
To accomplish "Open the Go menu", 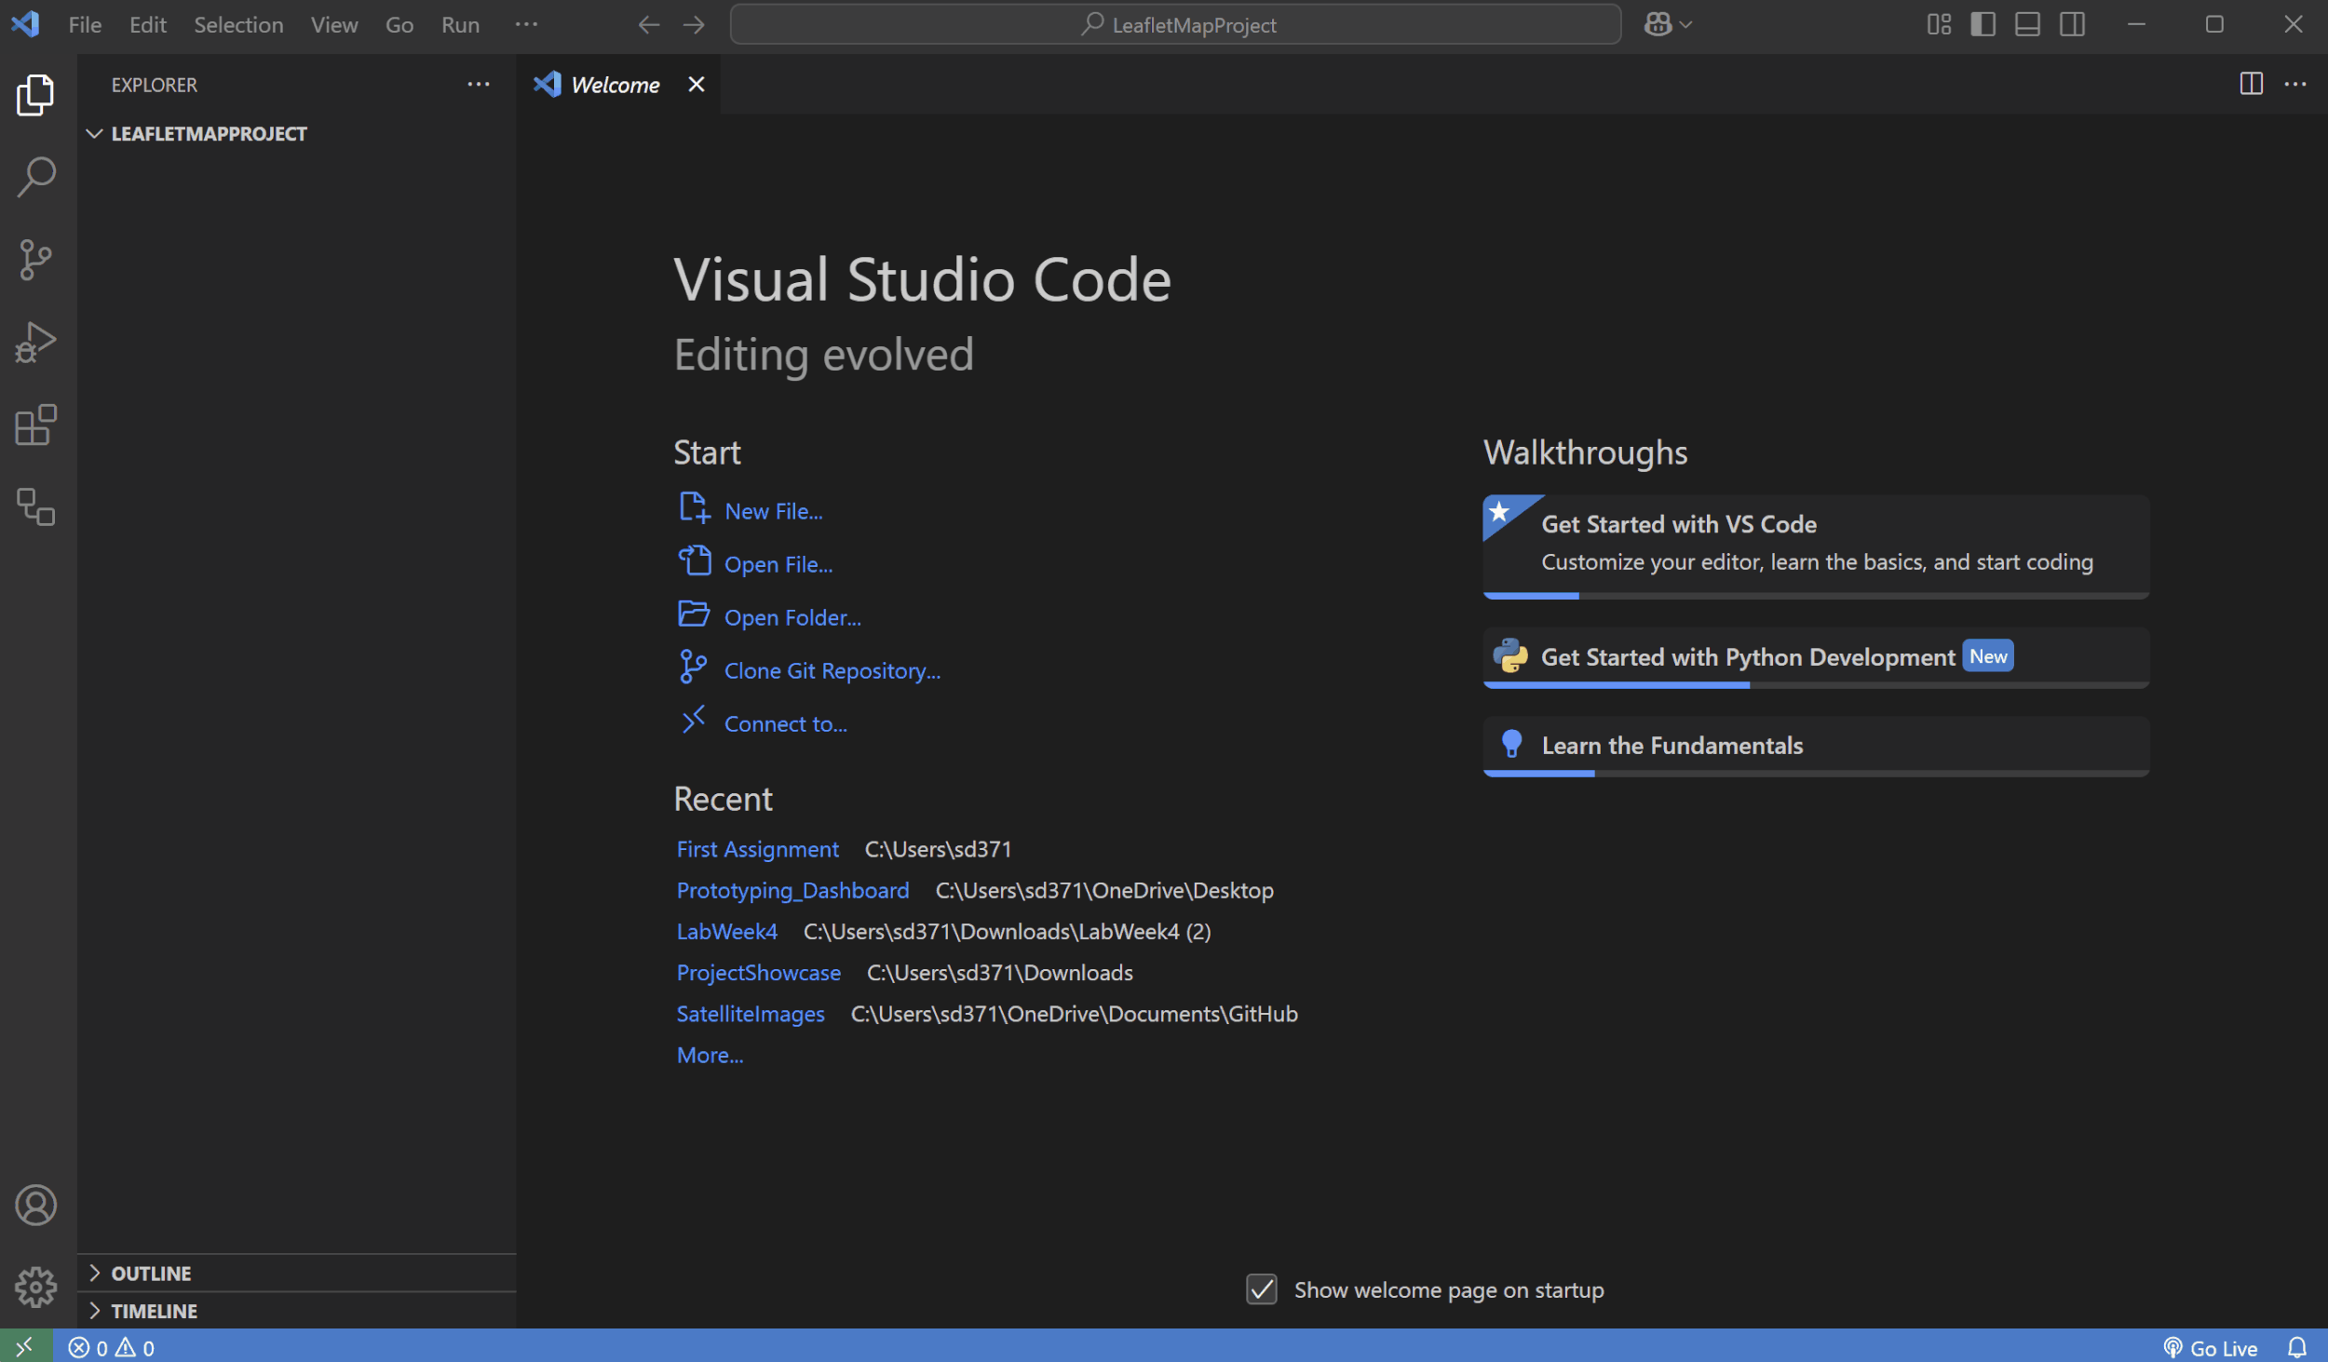I will tap(399, 24).
